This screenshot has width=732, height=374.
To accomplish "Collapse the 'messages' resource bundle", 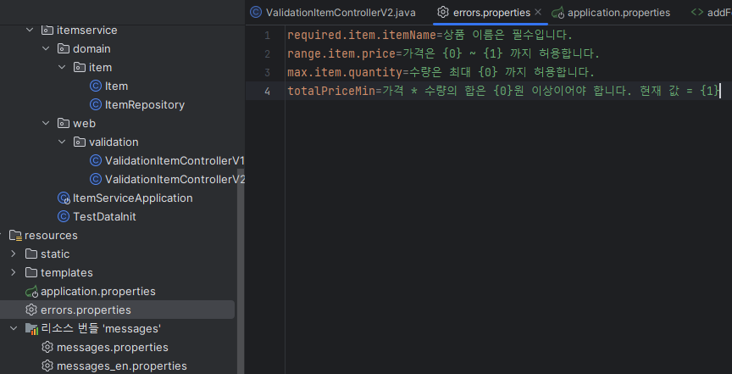I will point(14,329).
